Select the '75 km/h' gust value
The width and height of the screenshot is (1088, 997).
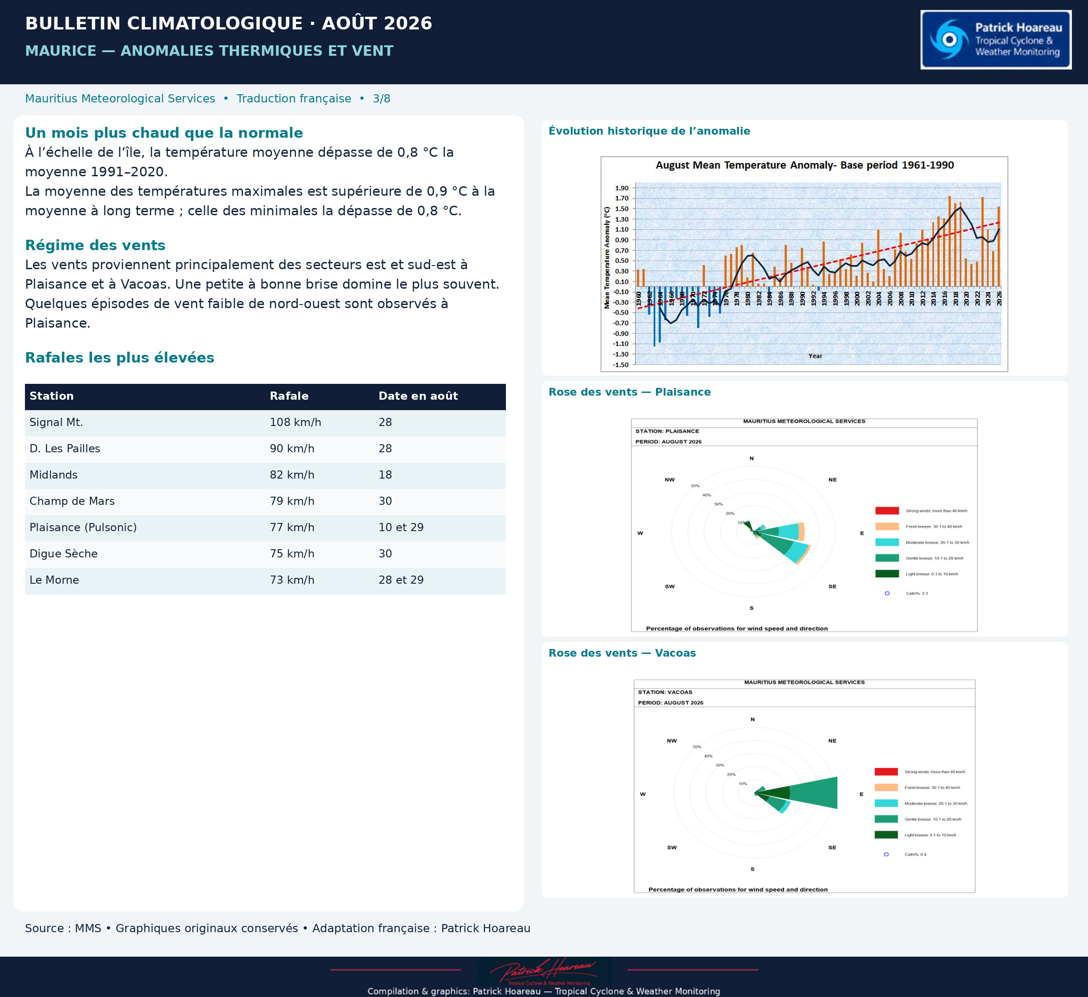tap(292, 554)
